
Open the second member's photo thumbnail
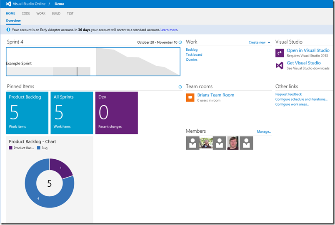click(206, 143)
